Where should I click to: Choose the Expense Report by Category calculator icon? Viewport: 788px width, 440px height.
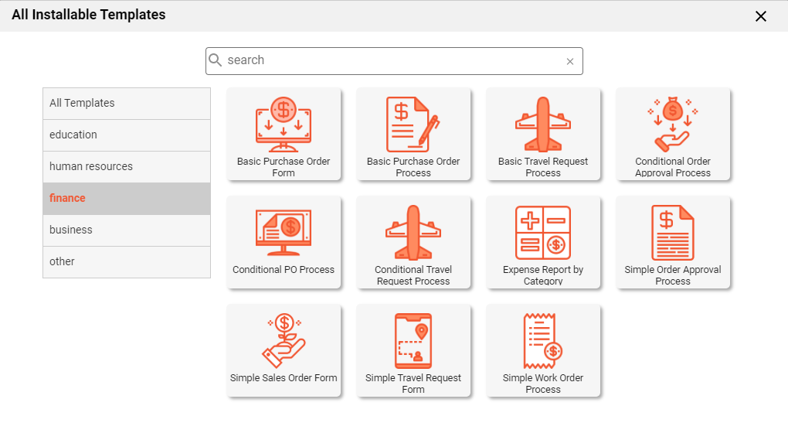pyautogui.click(x=543, y=232)
